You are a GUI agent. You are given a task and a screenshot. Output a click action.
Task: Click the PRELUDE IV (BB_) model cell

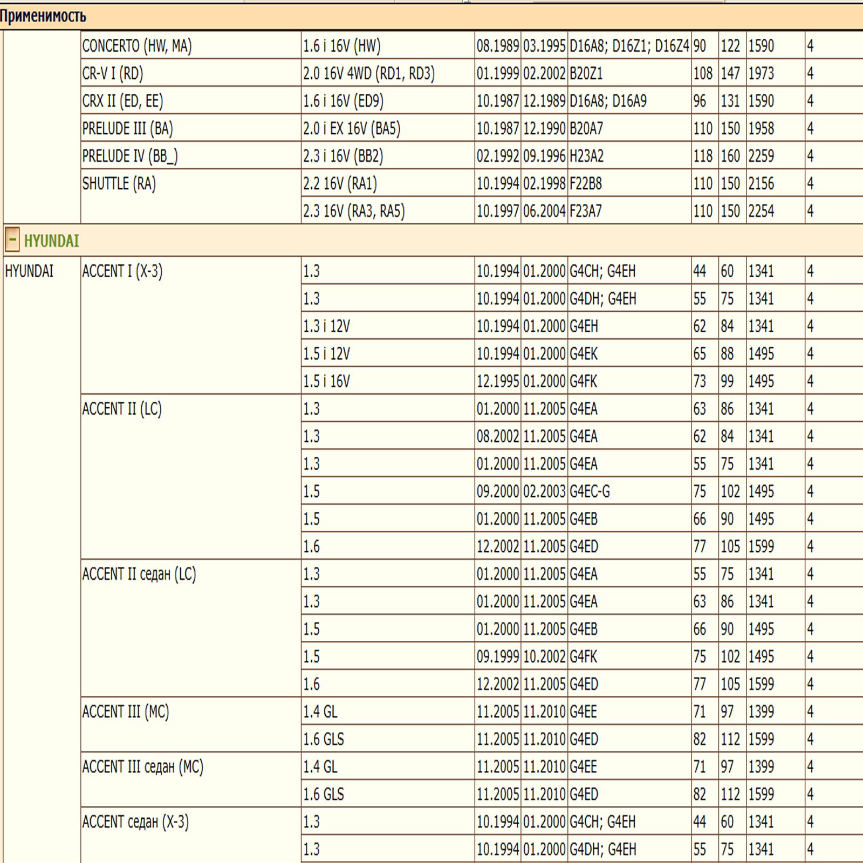(x=130, y=156)
